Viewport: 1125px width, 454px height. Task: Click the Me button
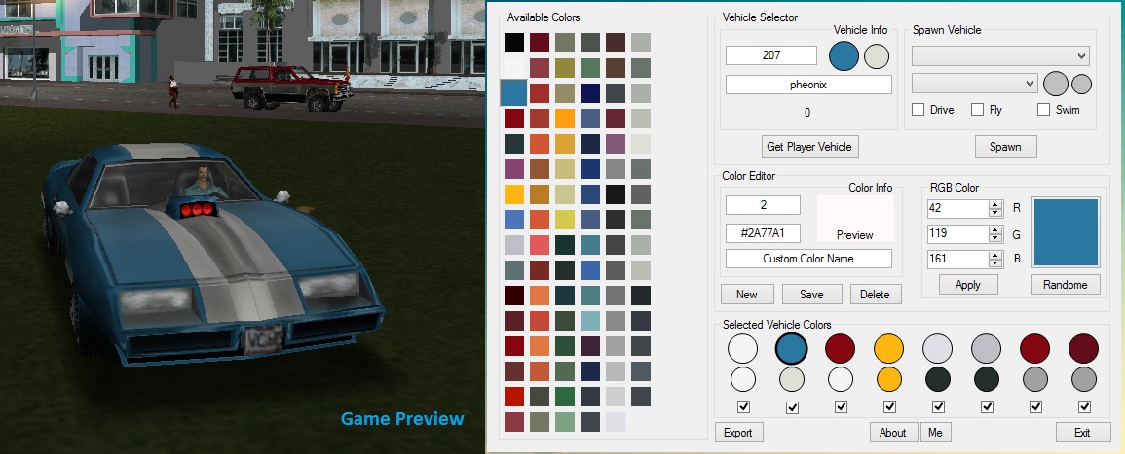click(x=935, y=433)
